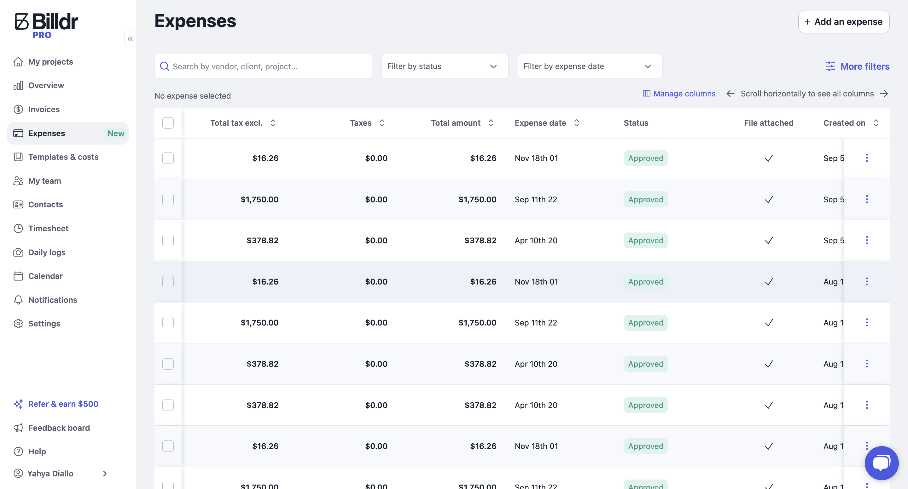The height and width of the screenshot is (489, 908).
Task: Expand the Yahya Diallo account menu
Action: (60, 473)
